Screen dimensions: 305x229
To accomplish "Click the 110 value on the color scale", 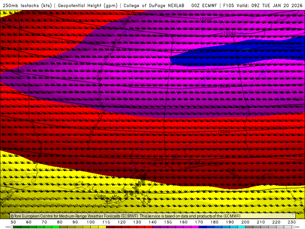I will tap(106, 222).
